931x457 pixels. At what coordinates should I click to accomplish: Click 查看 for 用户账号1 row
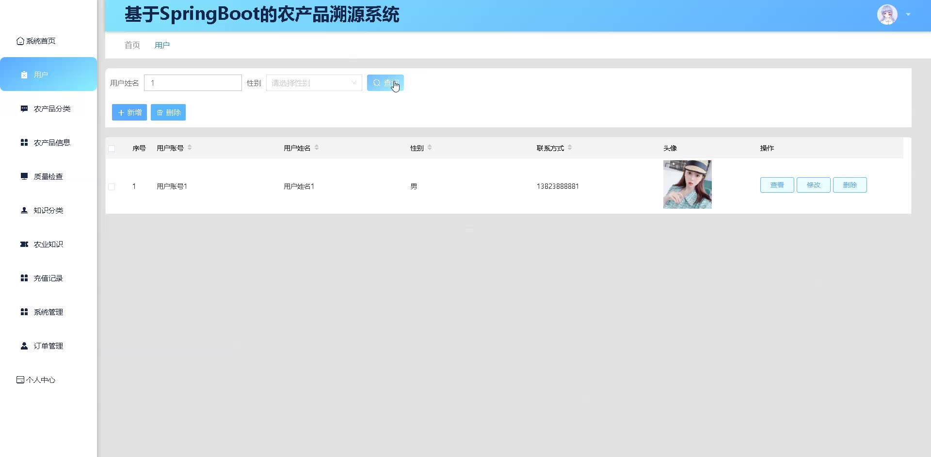[x=777, y=185]
